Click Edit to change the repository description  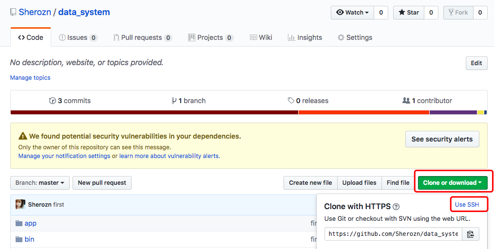click(476, 63)
